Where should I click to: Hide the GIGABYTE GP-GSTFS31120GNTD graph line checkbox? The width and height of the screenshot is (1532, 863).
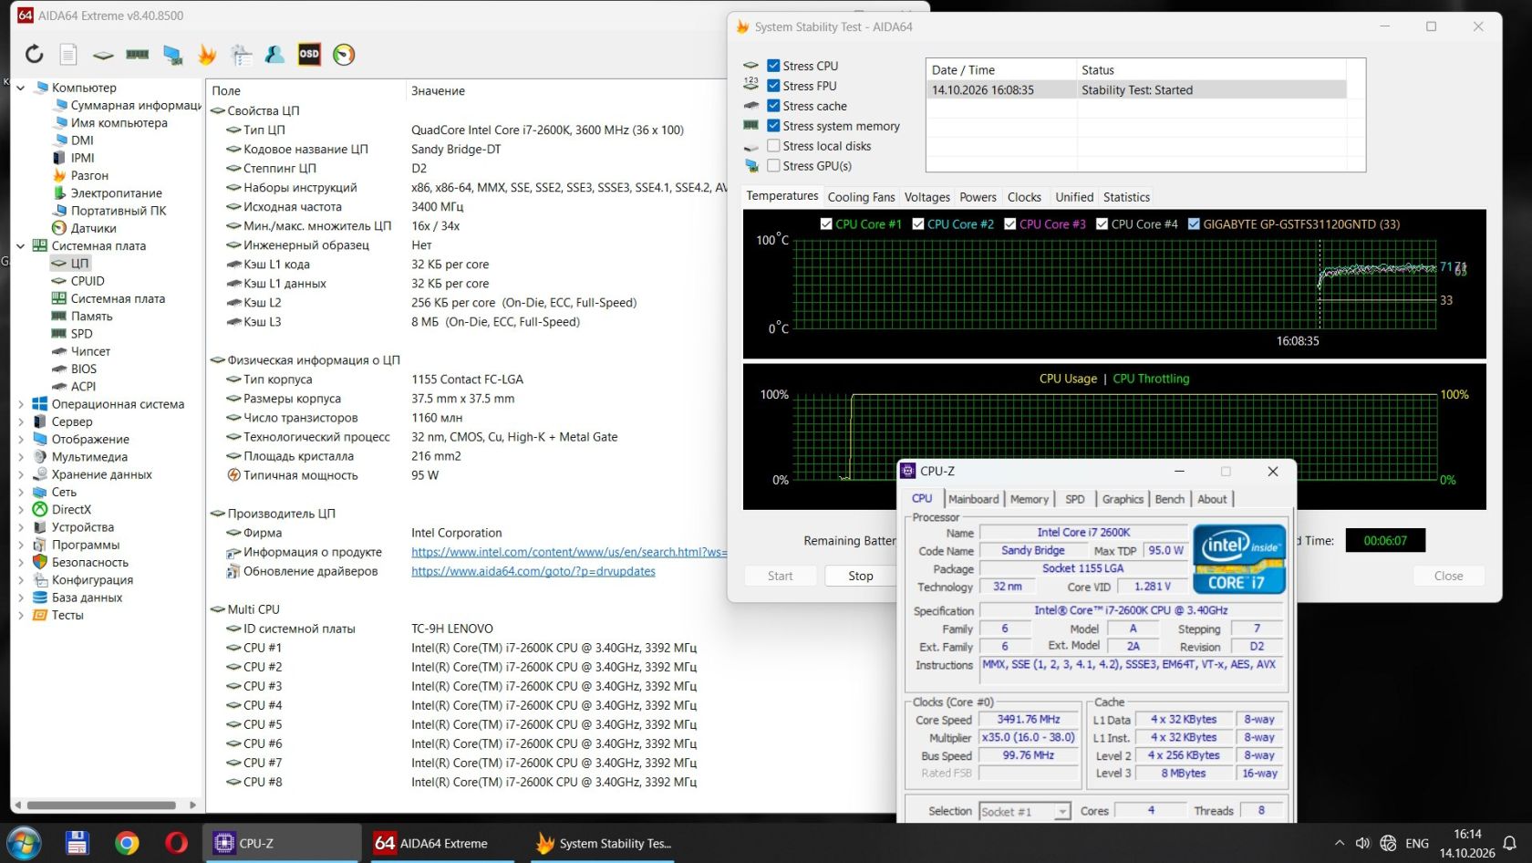1194,224
